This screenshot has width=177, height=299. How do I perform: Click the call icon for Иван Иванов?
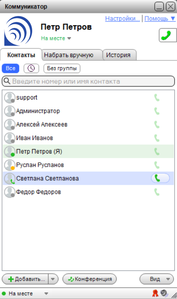pos(157,138)
